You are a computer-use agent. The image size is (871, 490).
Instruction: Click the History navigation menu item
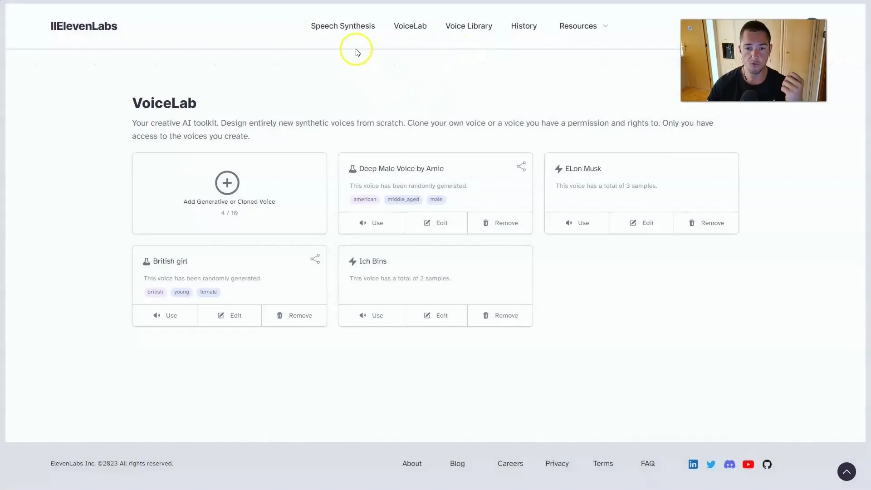pyautogui.click(x=524, y=26)
